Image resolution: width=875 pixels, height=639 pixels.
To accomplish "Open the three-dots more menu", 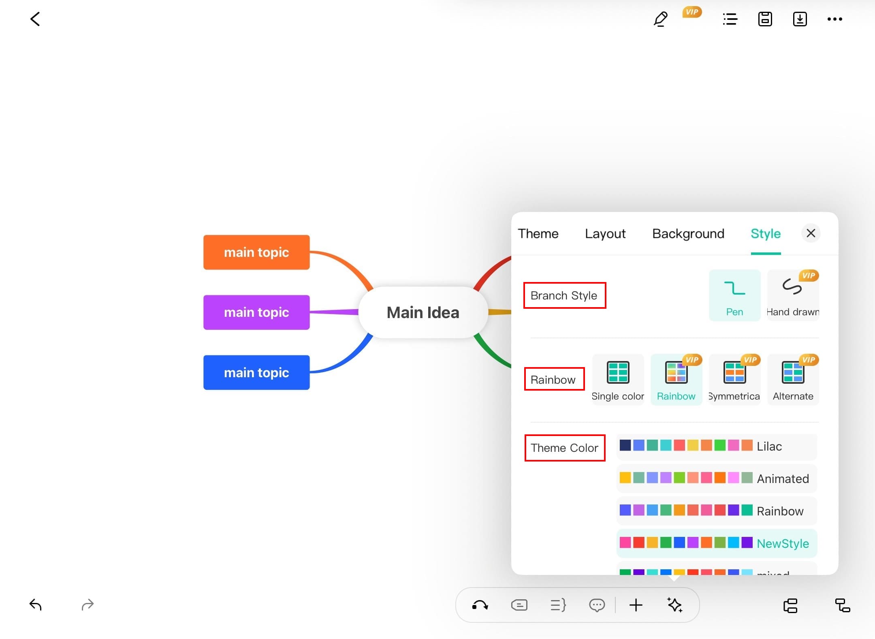I will [834, 19].
